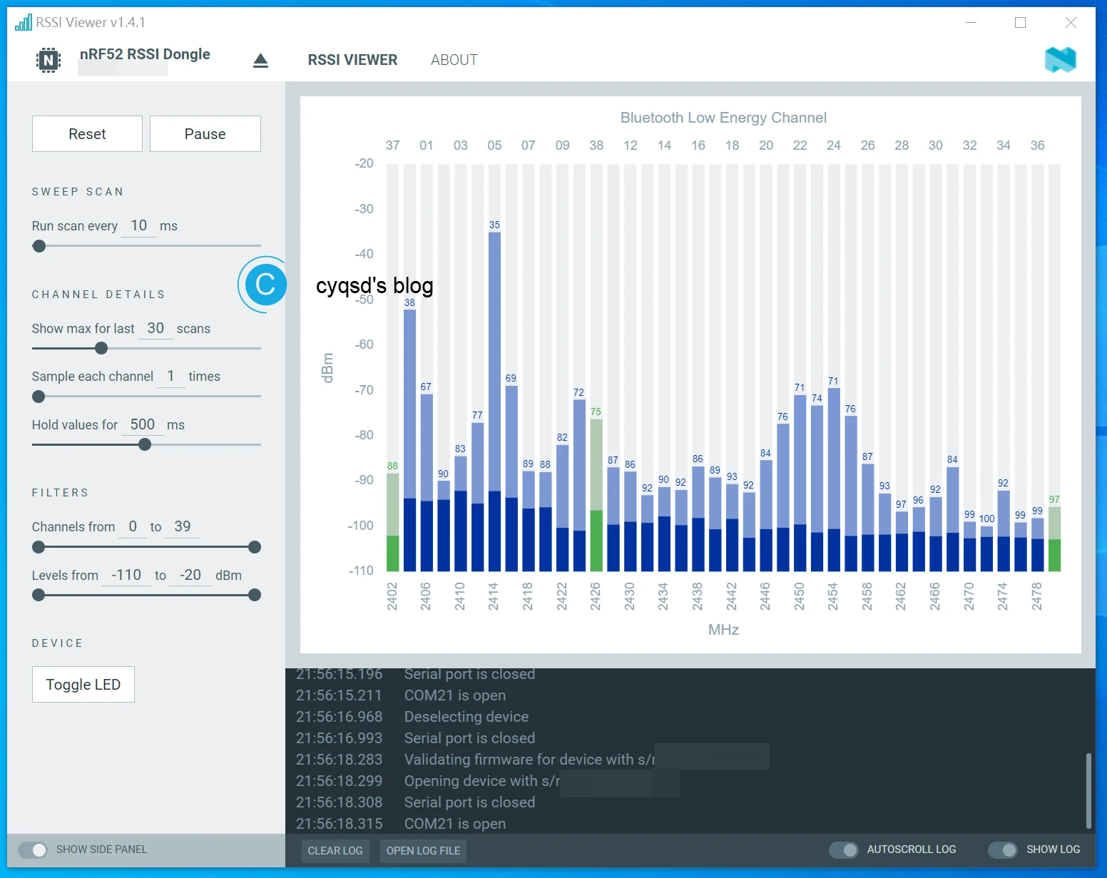Click the Nordic Semiconductor logo
Image resolution: width=1107 pixels, height=878 pixels.
(1060, 60)
